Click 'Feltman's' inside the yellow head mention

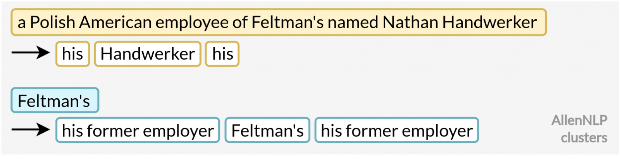tap(287, 22)
